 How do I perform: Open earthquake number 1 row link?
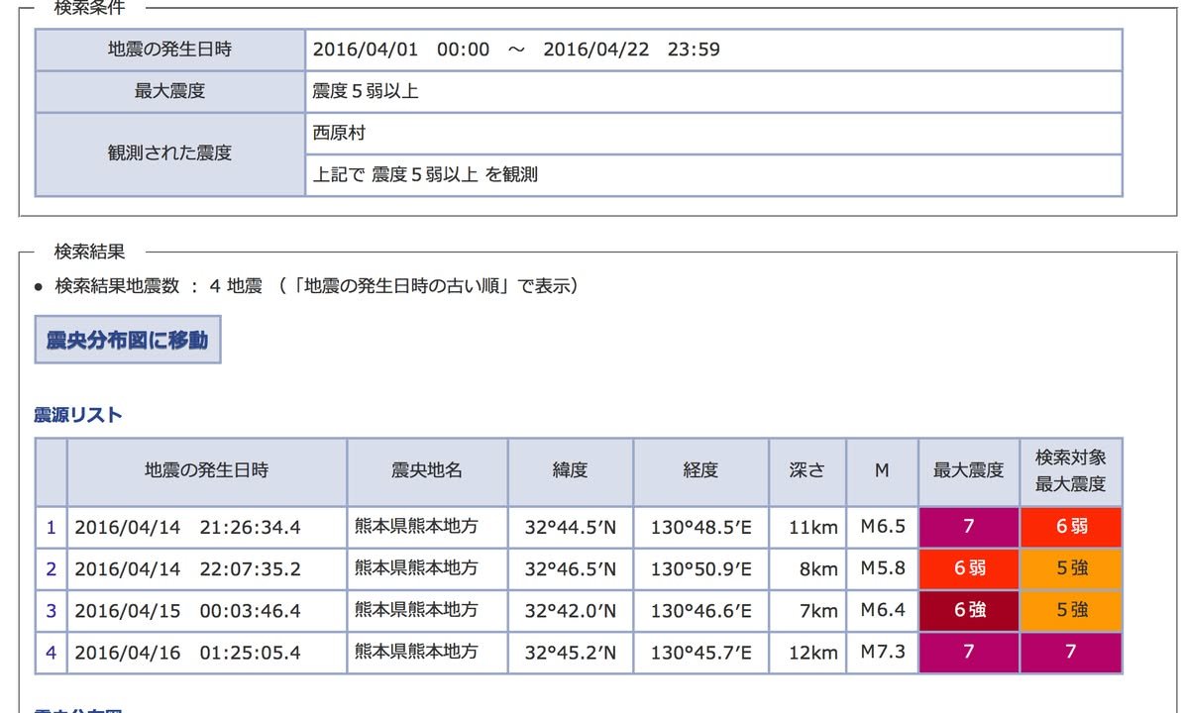click(51, 527)
